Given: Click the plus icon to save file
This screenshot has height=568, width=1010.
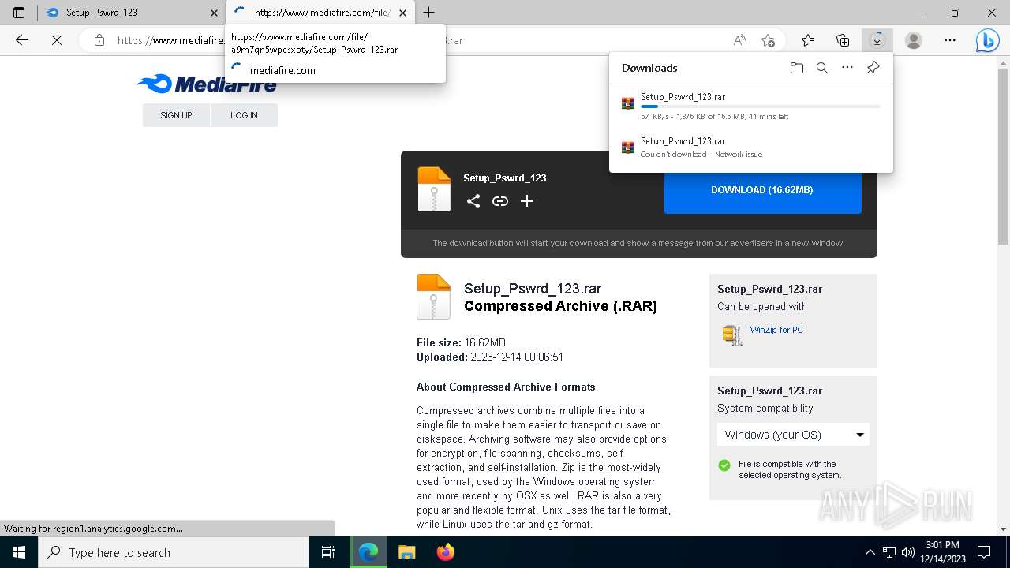Looking at the screenshot, I should coord(526,201).
